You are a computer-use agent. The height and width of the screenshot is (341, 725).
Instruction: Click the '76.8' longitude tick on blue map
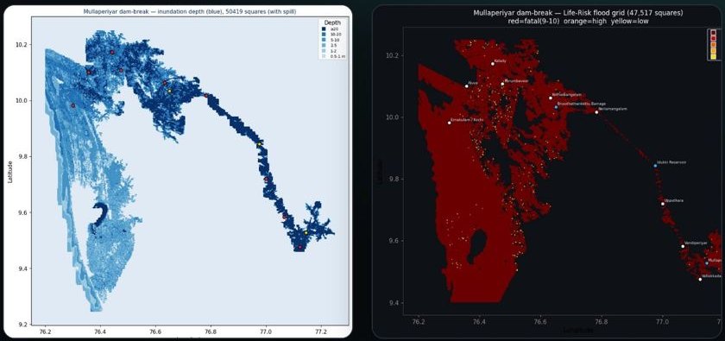[x=211, y=332]
